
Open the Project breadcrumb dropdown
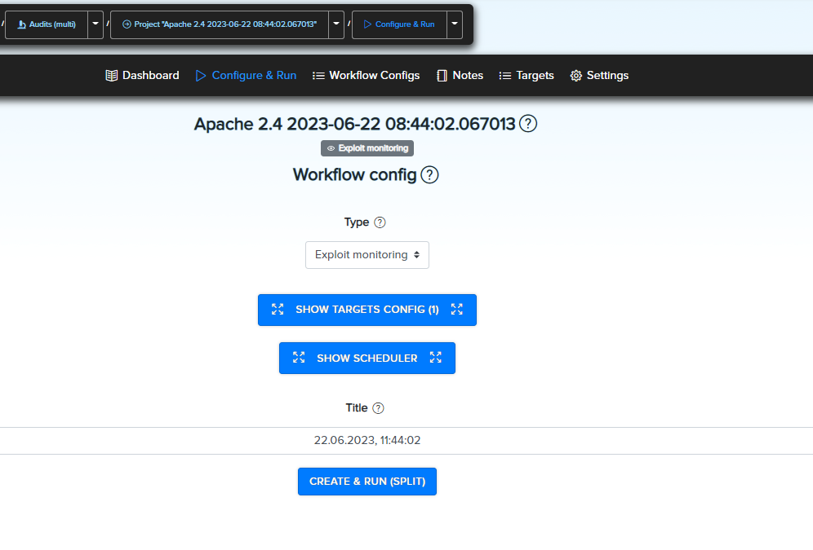(335, 24)
